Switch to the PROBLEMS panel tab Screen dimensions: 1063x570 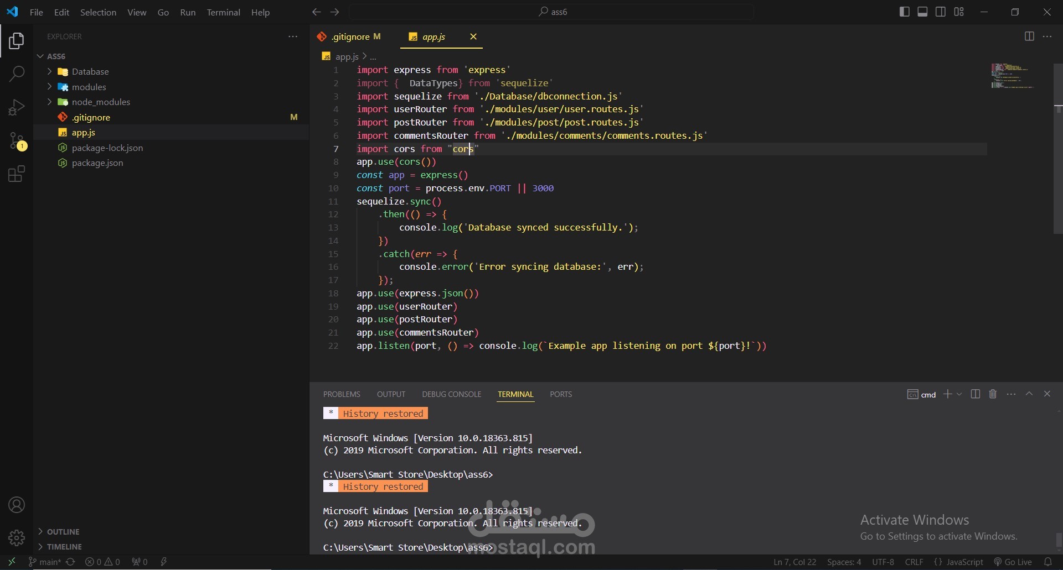click(342, 394)
